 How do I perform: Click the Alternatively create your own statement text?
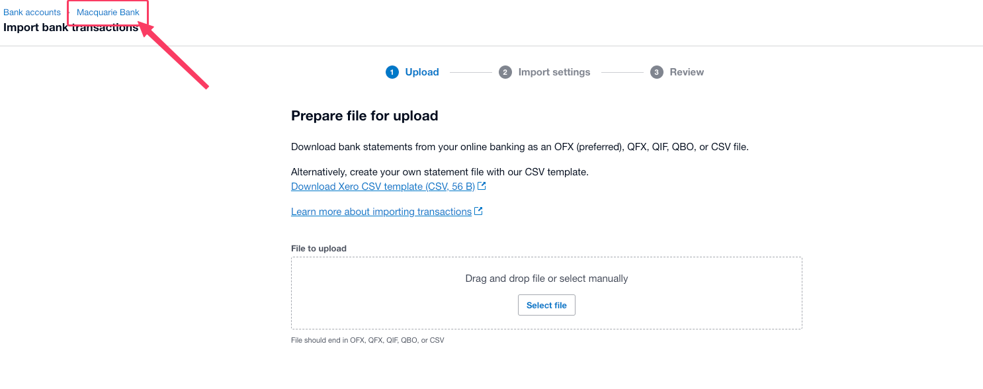pos(439,172)
